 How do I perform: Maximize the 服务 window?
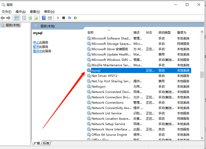(x=187, y=5)
